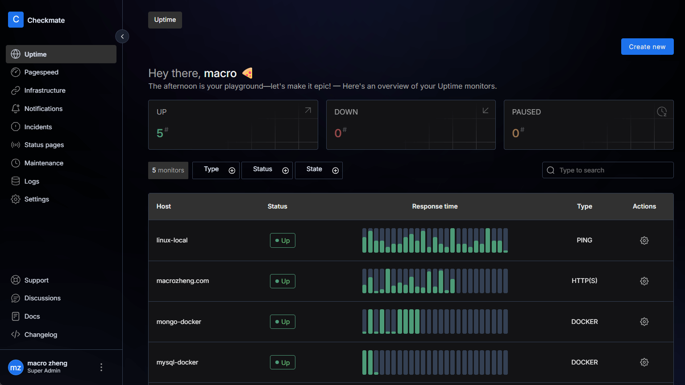Screen dimensions: 685x385
Task: Click the Notifications bell icon
Action: (16, 109)
